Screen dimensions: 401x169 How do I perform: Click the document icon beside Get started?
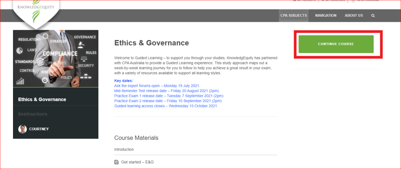tap(117, 162)
